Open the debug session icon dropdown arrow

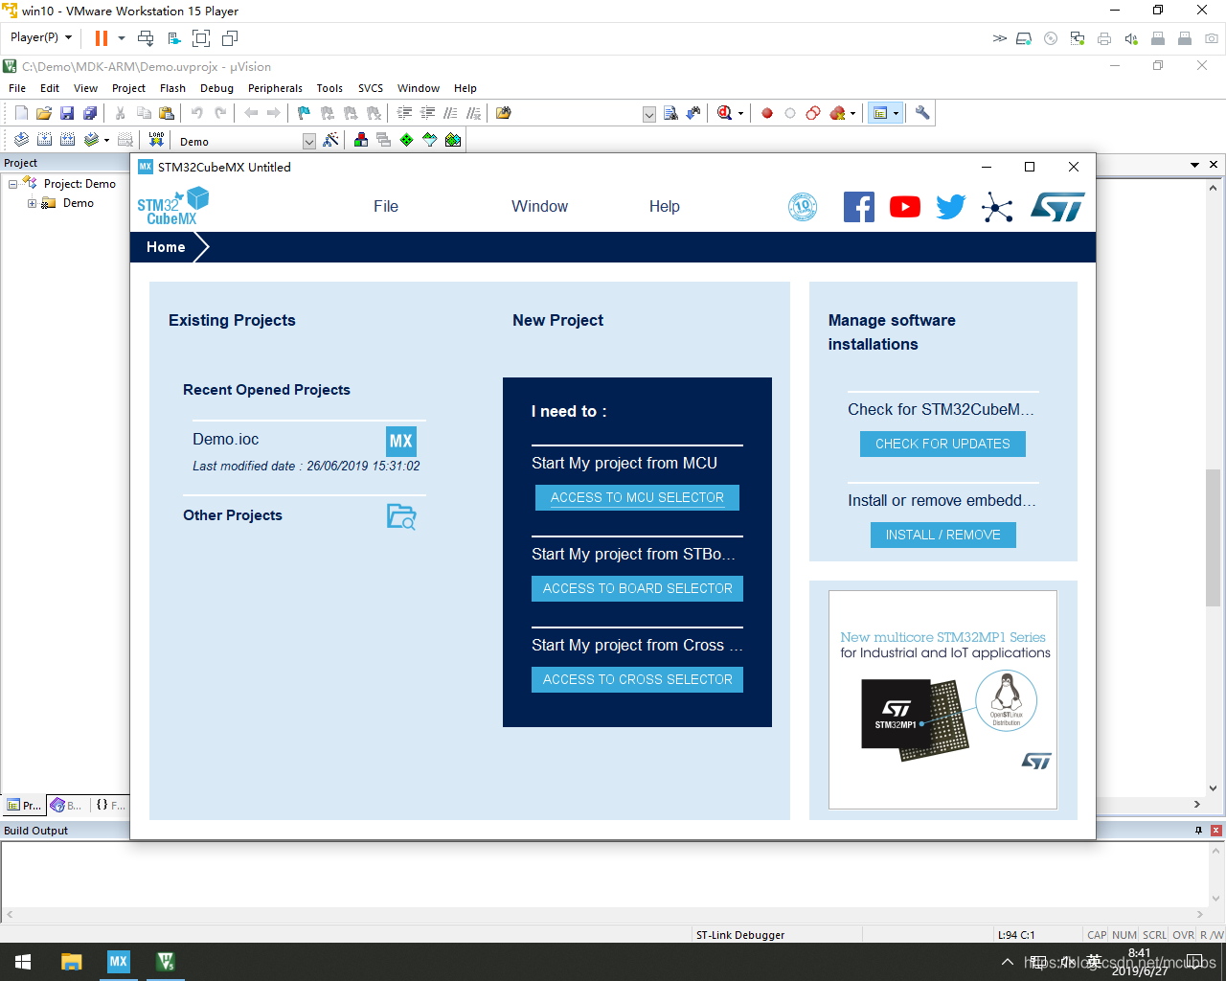tap(740, 113)
